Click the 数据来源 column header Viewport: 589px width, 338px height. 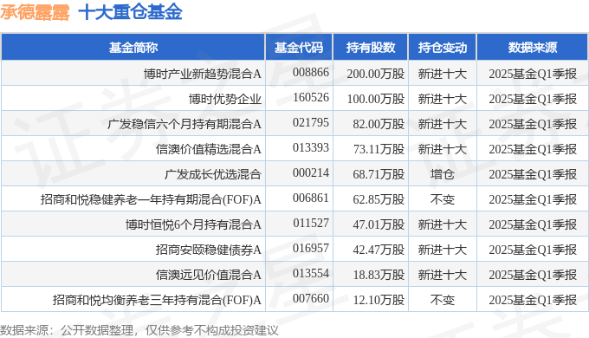pyautogui.click(x=533, y=48)
